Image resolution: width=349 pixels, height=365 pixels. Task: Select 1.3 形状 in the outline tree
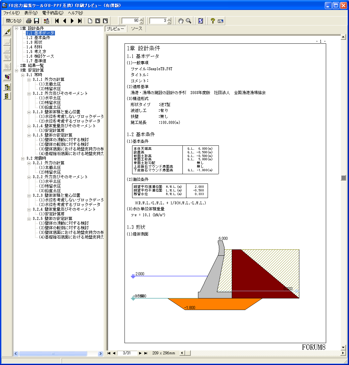[x=34, y=42]
